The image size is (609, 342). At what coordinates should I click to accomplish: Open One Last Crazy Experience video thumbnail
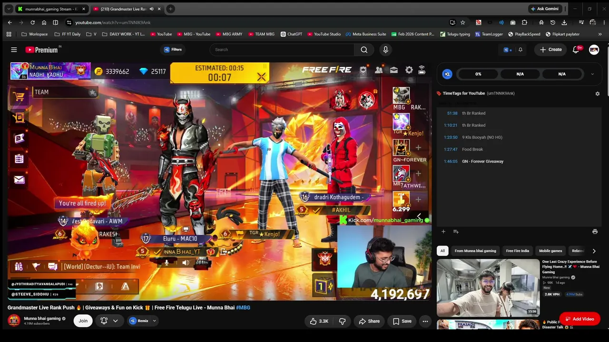tap(488, 288)
